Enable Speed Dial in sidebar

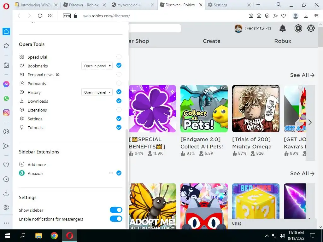(x=119, y=57)
